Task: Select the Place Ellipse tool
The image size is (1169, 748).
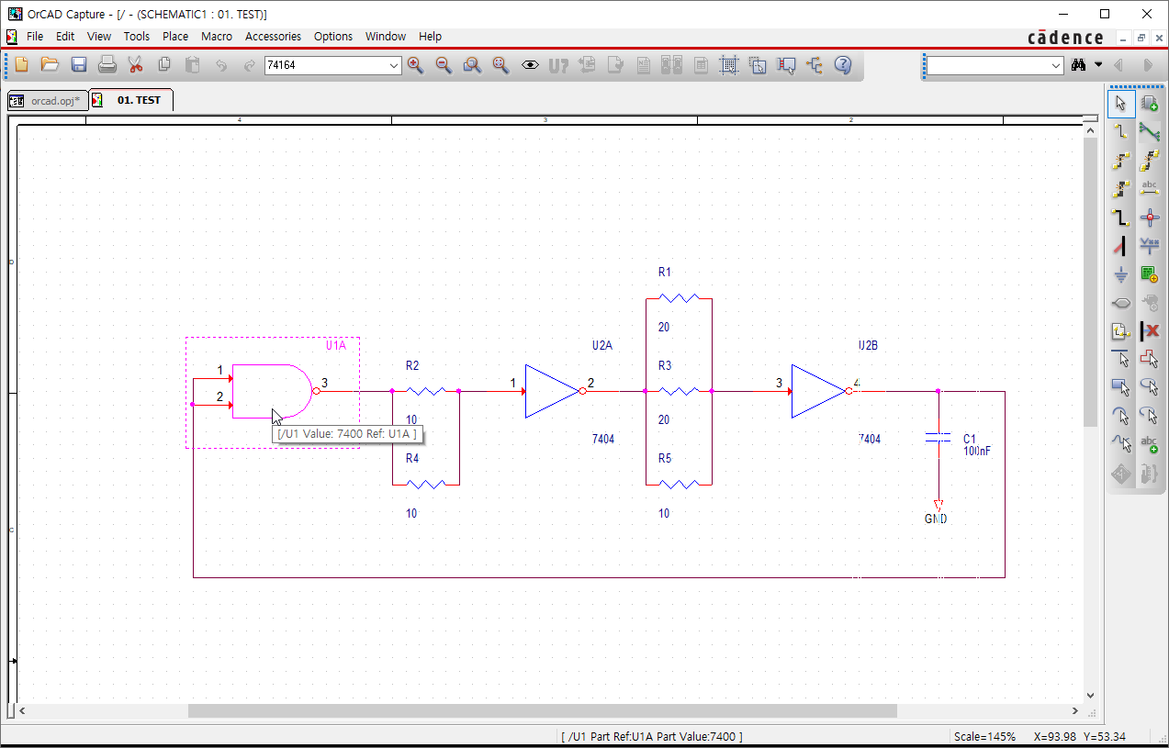Action: pos(1149,388)
